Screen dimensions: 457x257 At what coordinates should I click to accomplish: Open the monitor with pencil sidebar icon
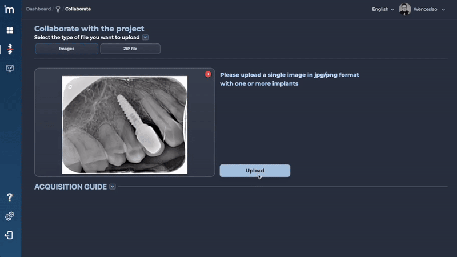click(x=10, y=68)
